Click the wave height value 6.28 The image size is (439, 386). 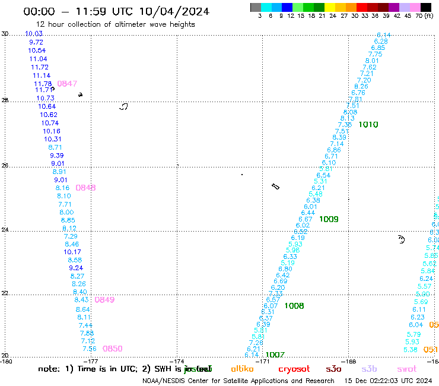381,41
